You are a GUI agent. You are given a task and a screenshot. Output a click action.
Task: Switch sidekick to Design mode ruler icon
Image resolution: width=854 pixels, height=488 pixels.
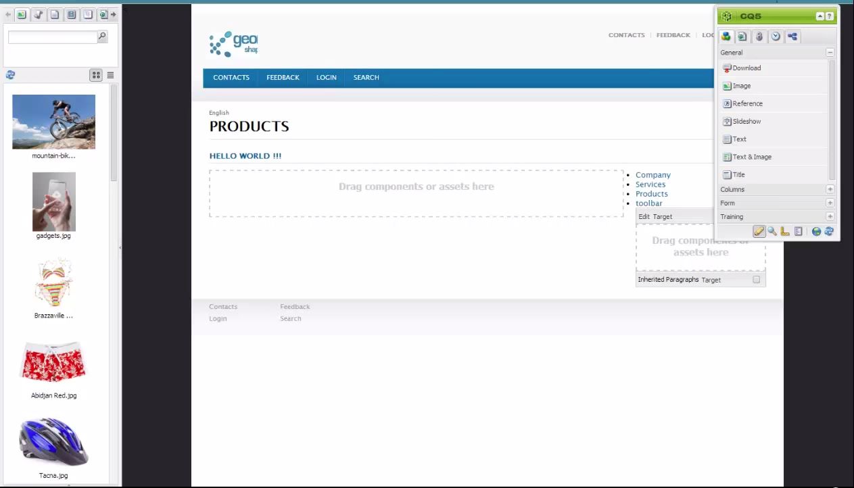(784, 231)
